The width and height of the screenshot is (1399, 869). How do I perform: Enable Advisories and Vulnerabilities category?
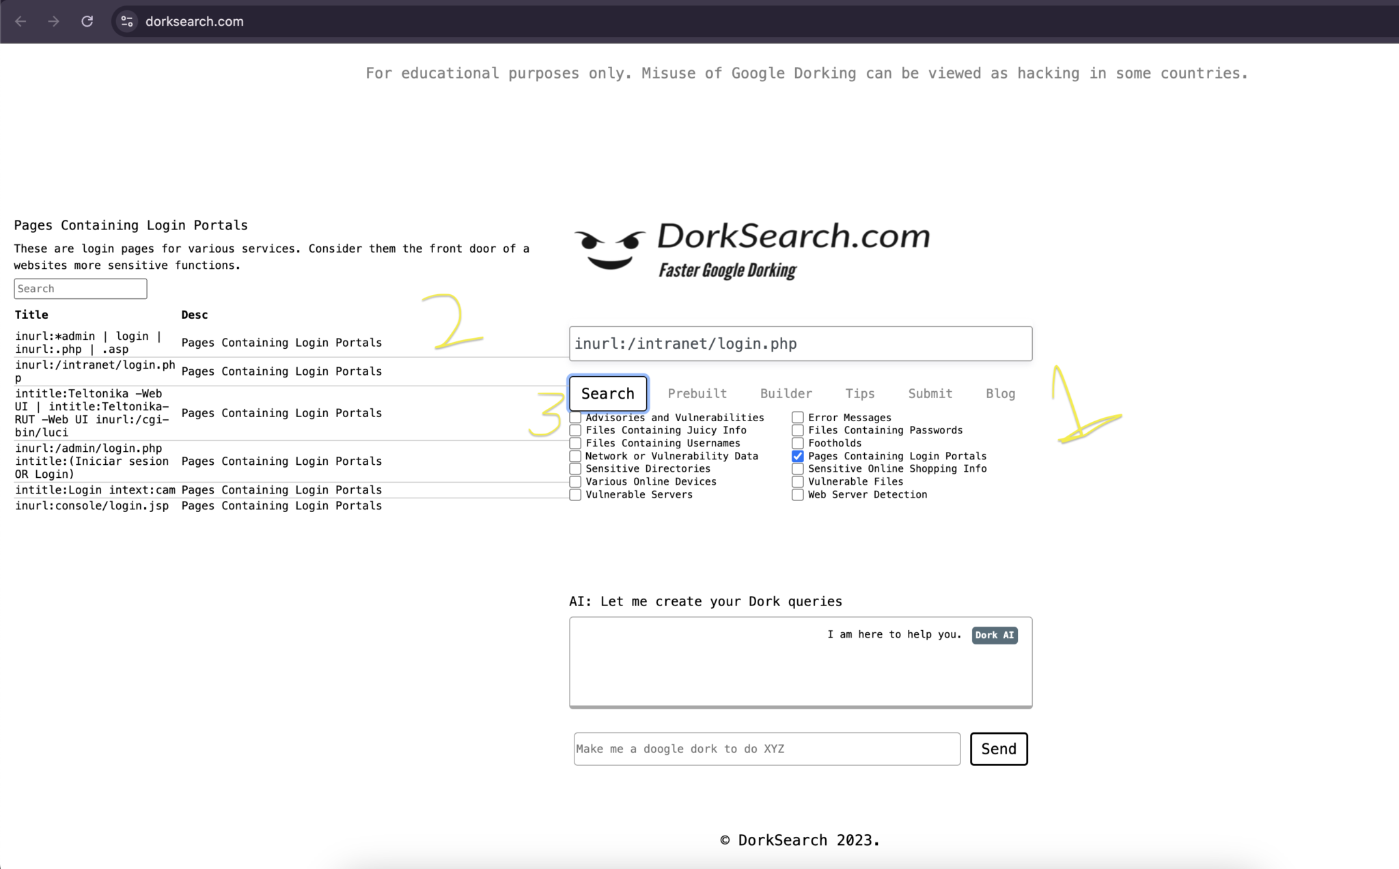tap(576, 417)
